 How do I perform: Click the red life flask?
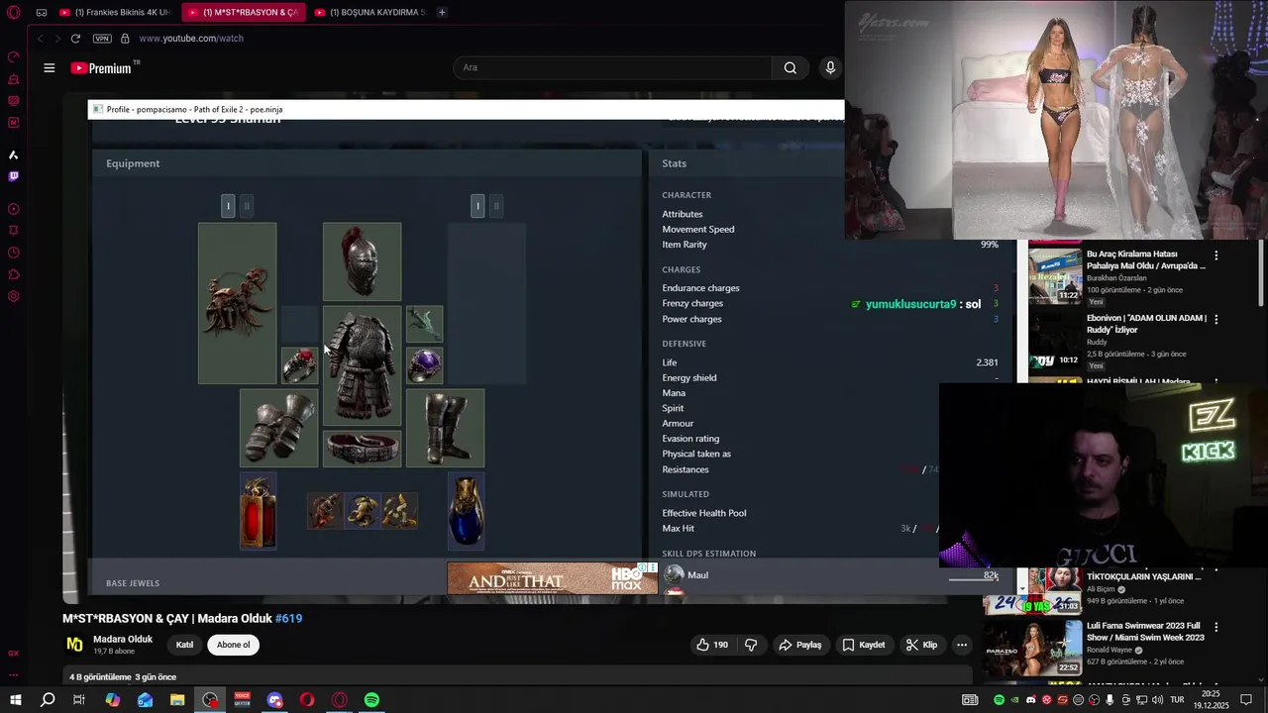coord(258,511)
